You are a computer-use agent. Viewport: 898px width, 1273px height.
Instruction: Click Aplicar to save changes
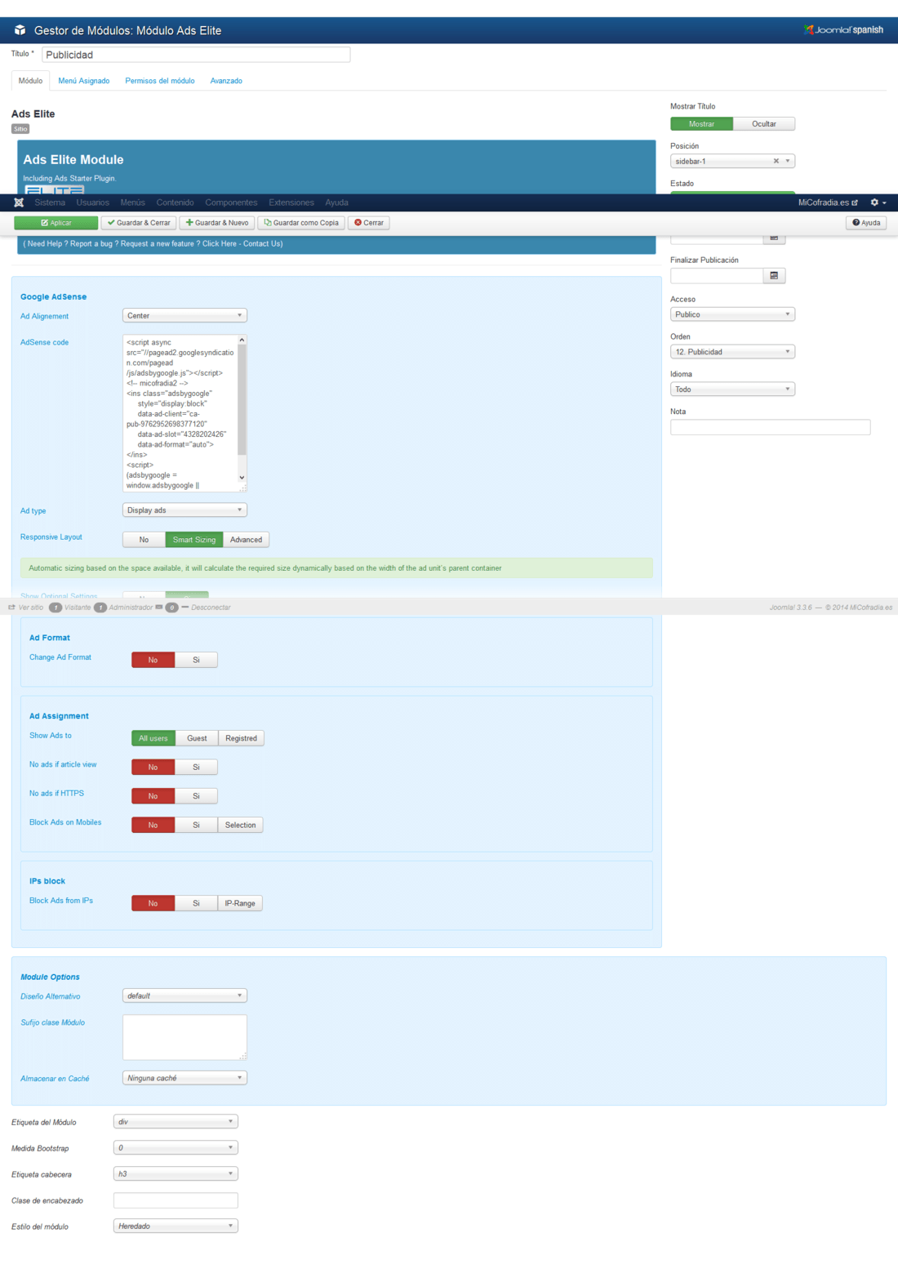56,223
